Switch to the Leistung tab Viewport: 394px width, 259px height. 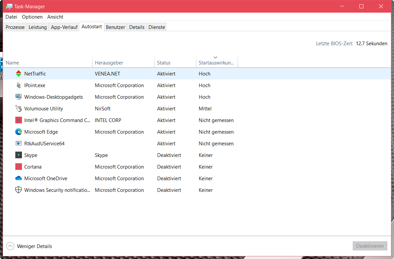[38, 27]
